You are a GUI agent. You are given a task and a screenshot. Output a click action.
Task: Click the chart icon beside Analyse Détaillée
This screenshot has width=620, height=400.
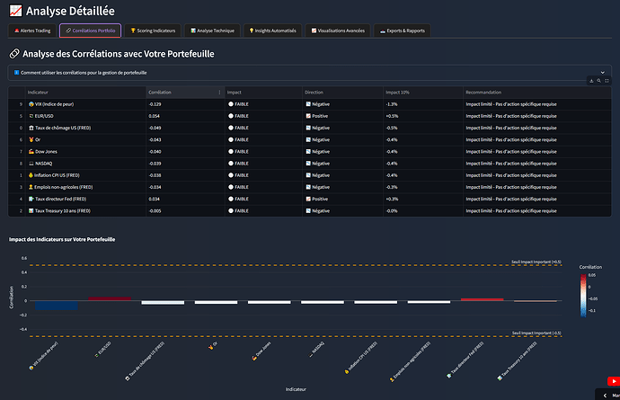coord(14,12)
